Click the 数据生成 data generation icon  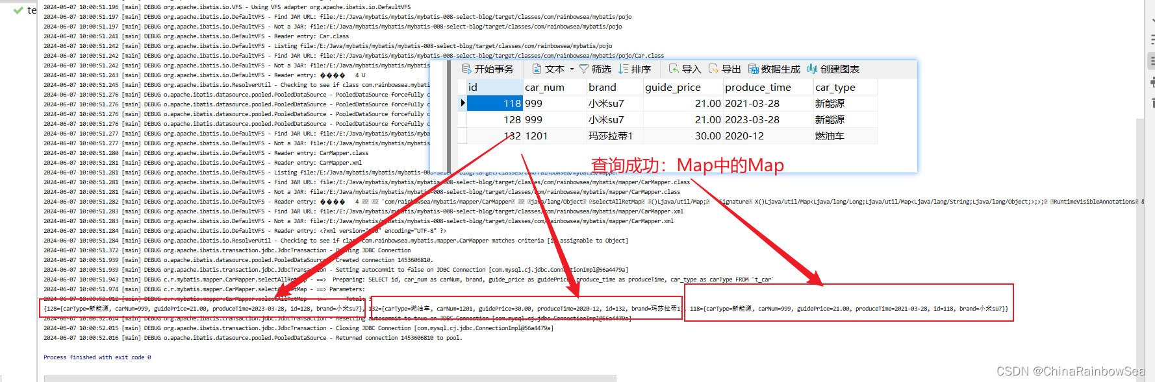pyautogui.click(x=754, y=69)
